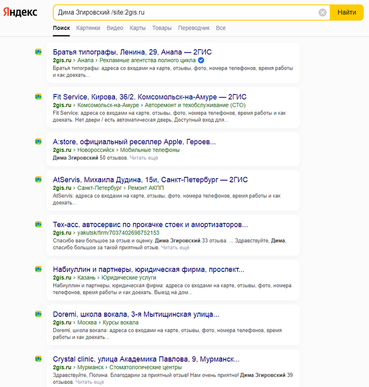Open the Тех-асс автосервис result

pyautogui.click(x=150, y=225)
